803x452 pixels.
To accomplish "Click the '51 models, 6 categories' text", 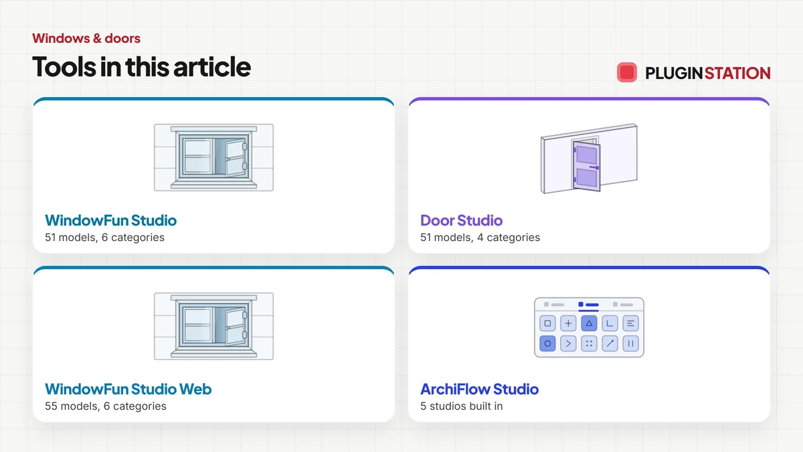I will click(x=104, y=237).
